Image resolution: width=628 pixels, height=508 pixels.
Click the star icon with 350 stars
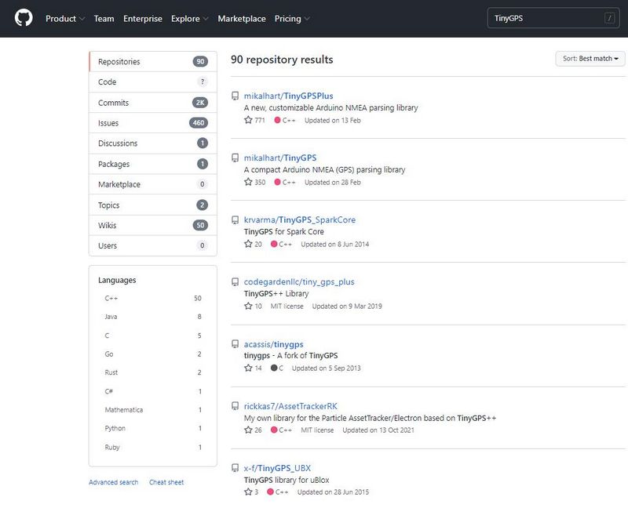click(x=248, y=182)
